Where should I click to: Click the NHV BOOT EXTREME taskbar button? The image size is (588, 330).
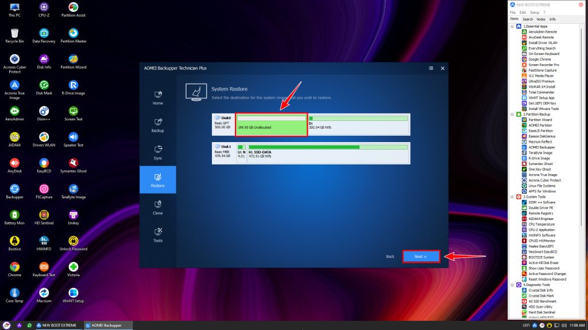coord(57,325)
